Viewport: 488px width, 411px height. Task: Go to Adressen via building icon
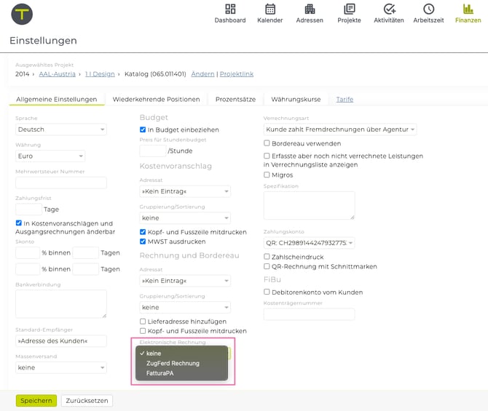[x=310, y=9]
